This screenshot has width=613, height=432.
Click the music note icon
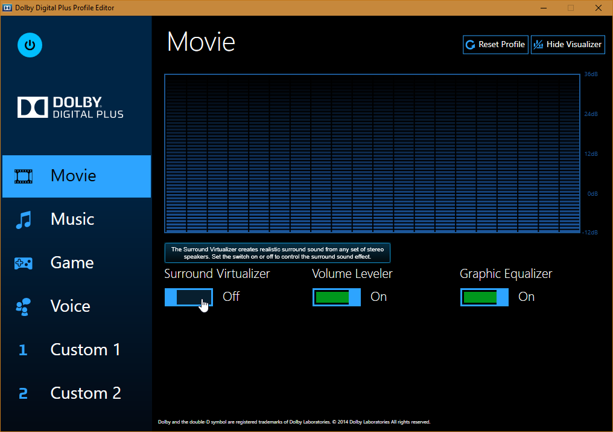pos(24,220)
